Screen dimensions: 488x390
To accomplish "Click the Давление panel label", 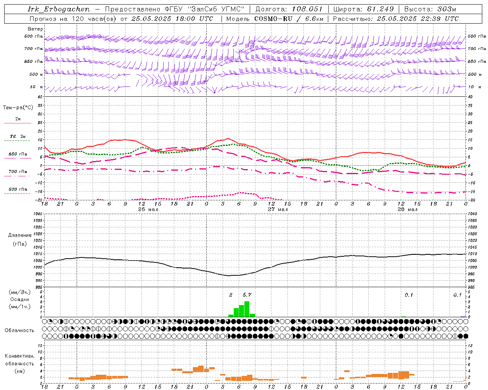I will [20, 235].
